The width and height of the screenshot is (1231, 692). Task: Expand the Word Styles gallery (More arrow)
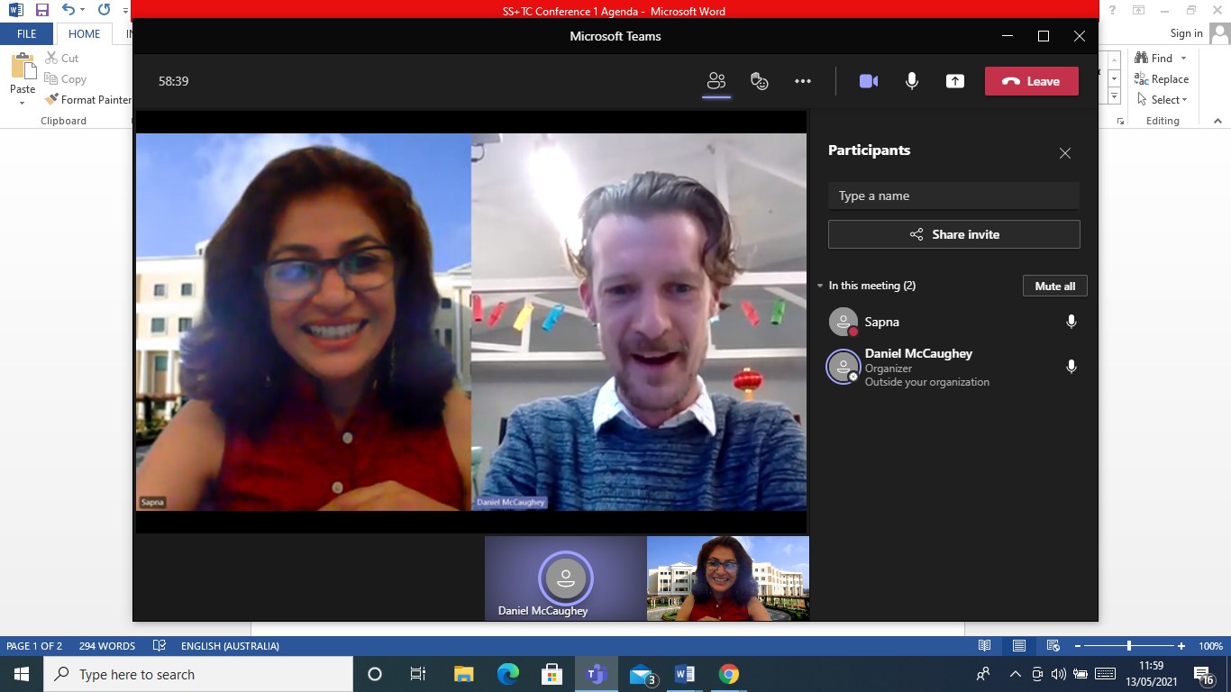1115,96
